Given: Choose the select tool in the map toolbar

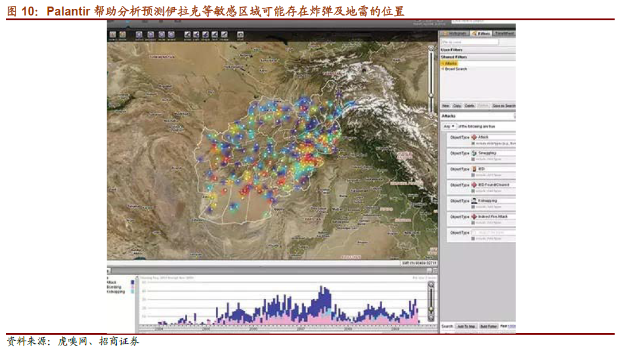Looking at the screenshot, I should click(113, 35).
